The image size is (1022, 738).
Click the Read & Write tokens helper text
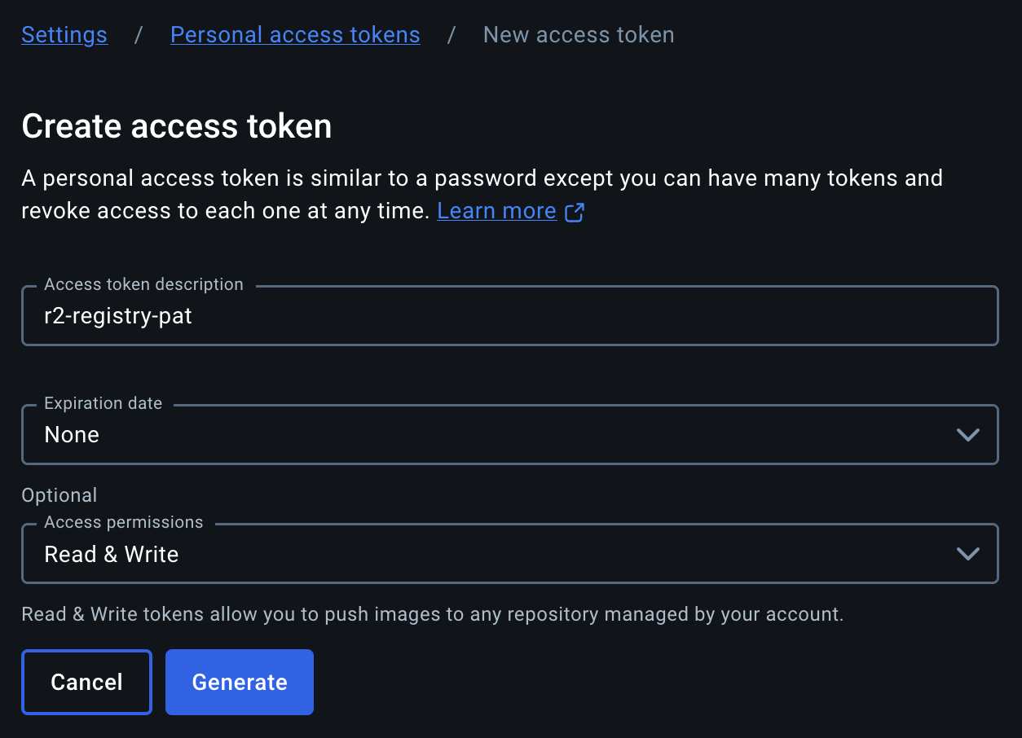[433, 614]
